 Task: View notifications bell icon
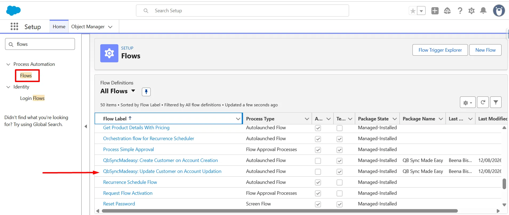click(x=483, y=11)
